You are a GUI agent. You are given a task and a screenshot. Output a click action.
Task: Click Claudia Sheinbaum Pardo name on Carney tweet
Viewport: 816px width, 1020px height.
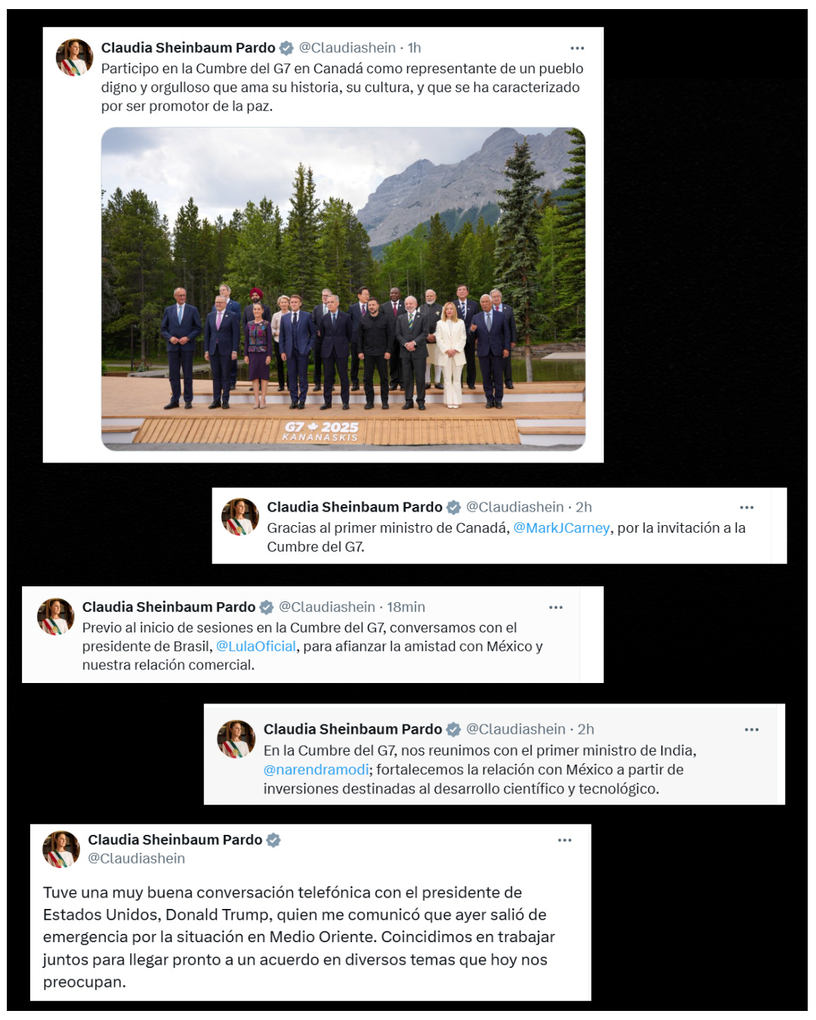[x=354, y=508]
